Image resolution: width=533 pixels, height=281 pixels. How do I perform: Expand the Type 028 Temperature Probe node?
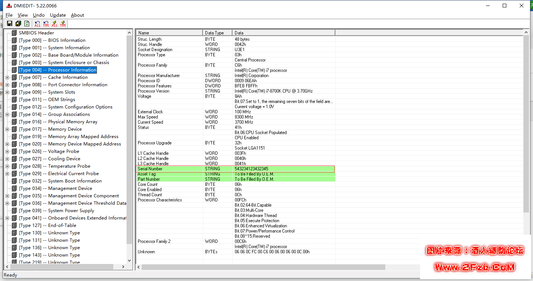(x=7, y=166)
